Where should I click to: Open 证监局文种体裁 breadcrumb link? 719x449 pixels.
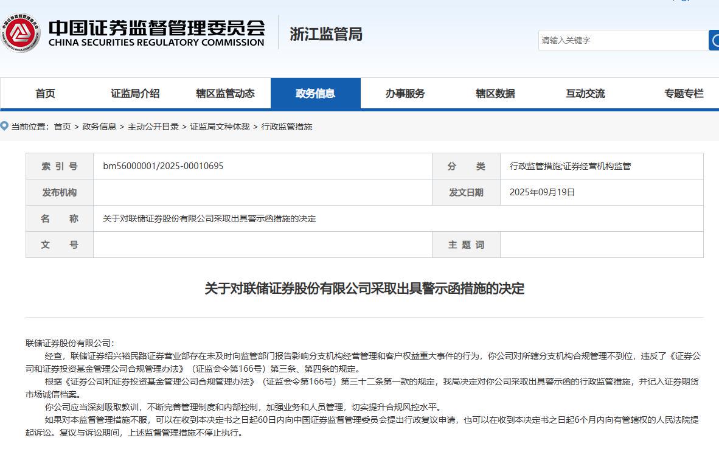pyautogui.click(x=220, y=127)
